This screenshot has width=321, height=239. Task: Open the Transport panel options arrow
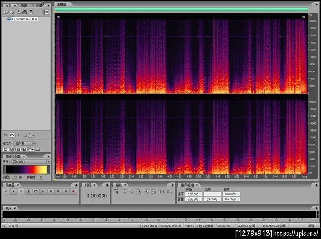click(x=76, y=185)
